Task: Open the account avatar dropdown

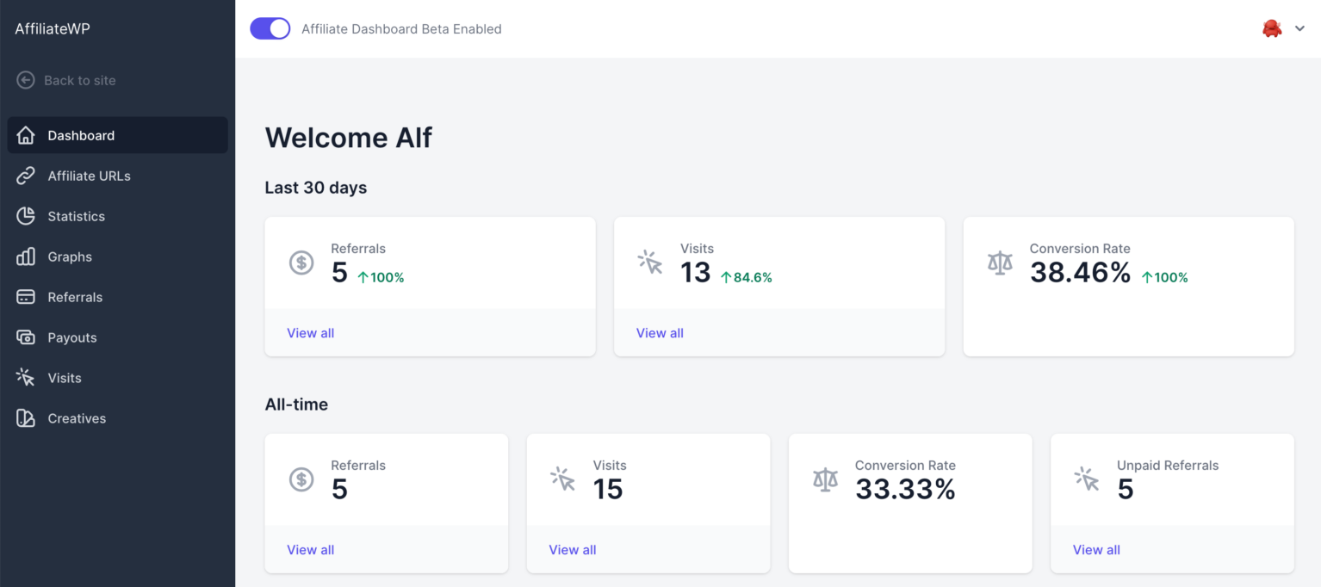Action: 1270,28
